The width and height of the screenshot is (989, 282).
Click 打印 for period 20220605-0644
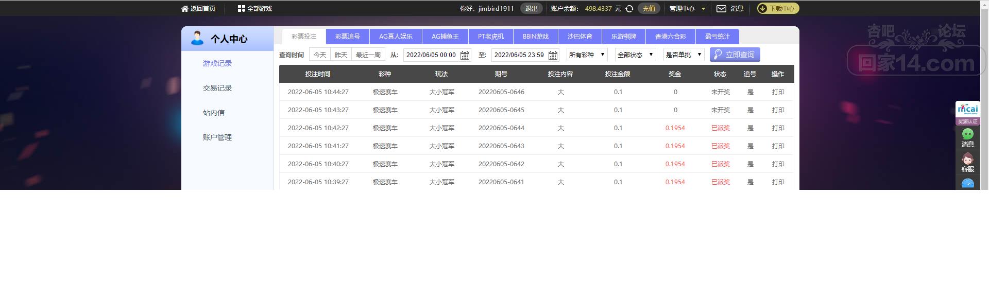coord(778,128)
